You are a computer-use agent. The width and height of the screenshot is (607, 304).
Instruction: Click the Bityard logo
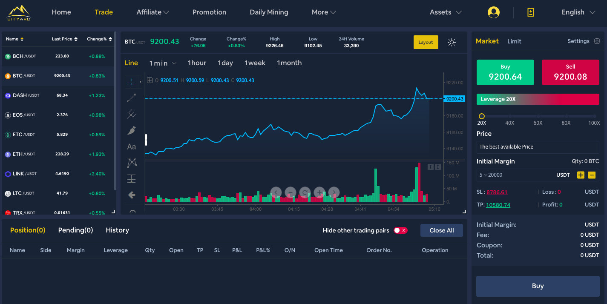click(x=19, y=13)
